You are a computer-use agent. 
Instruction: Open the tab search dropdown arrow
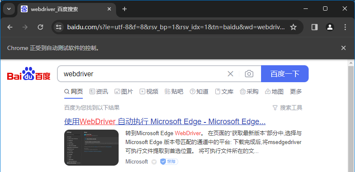pos(9,9)
